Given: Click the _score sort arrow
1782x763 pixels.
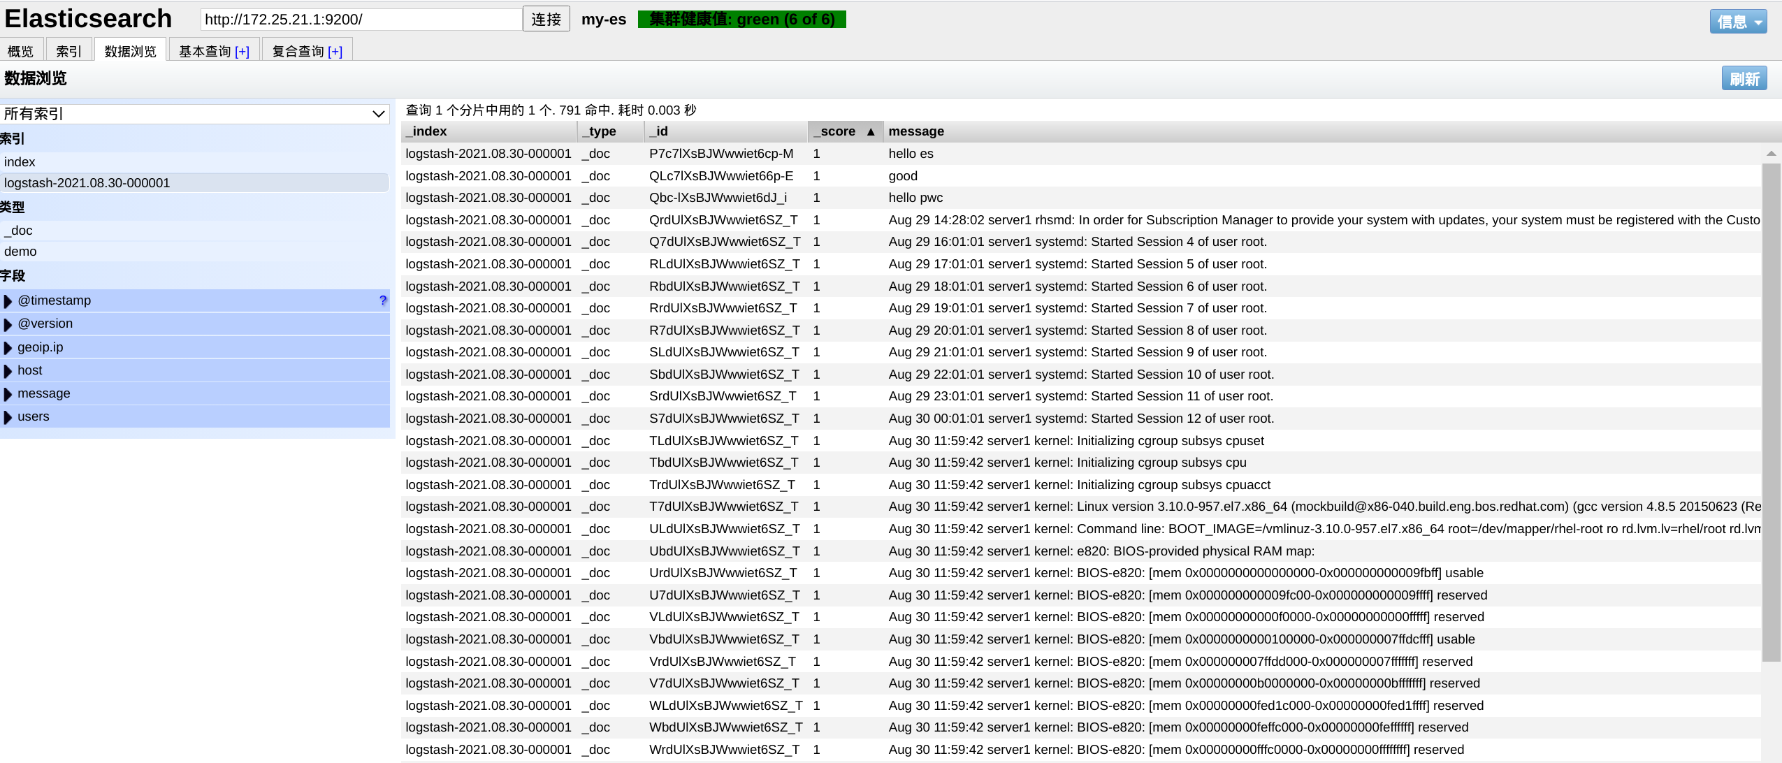Looking at the screenshot, I should (871, 131).
